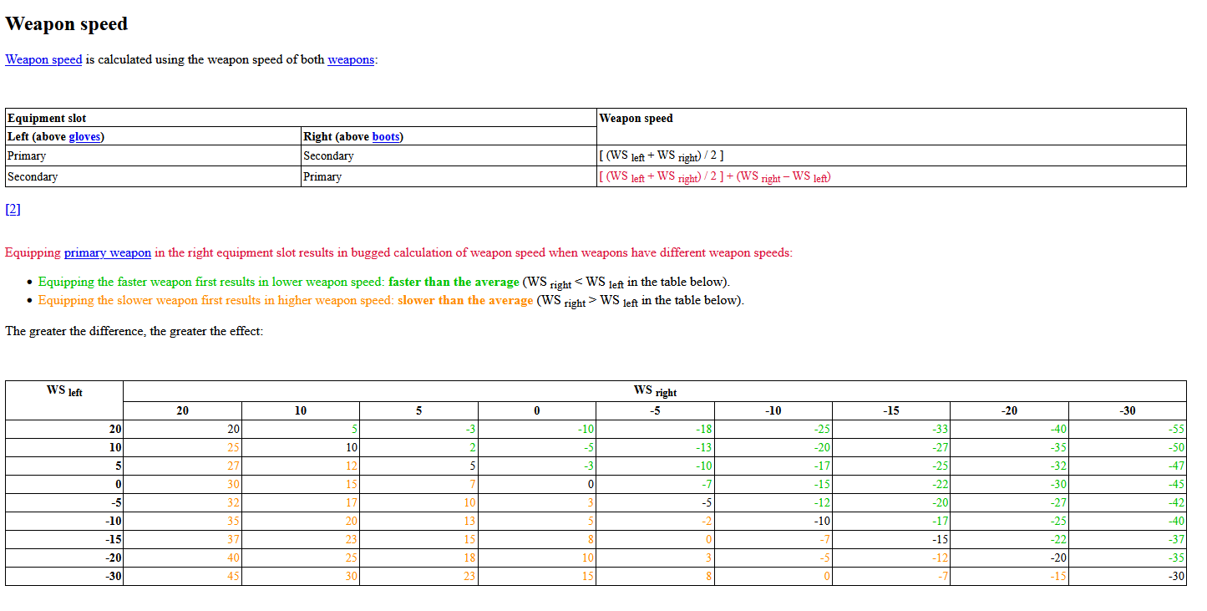Click the Weapon speed page heading
The image size is (1207, 611).
coord(67,23)
